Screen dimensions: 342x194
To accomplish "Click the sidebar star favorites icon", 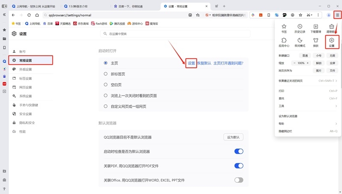I will point(4,30).
